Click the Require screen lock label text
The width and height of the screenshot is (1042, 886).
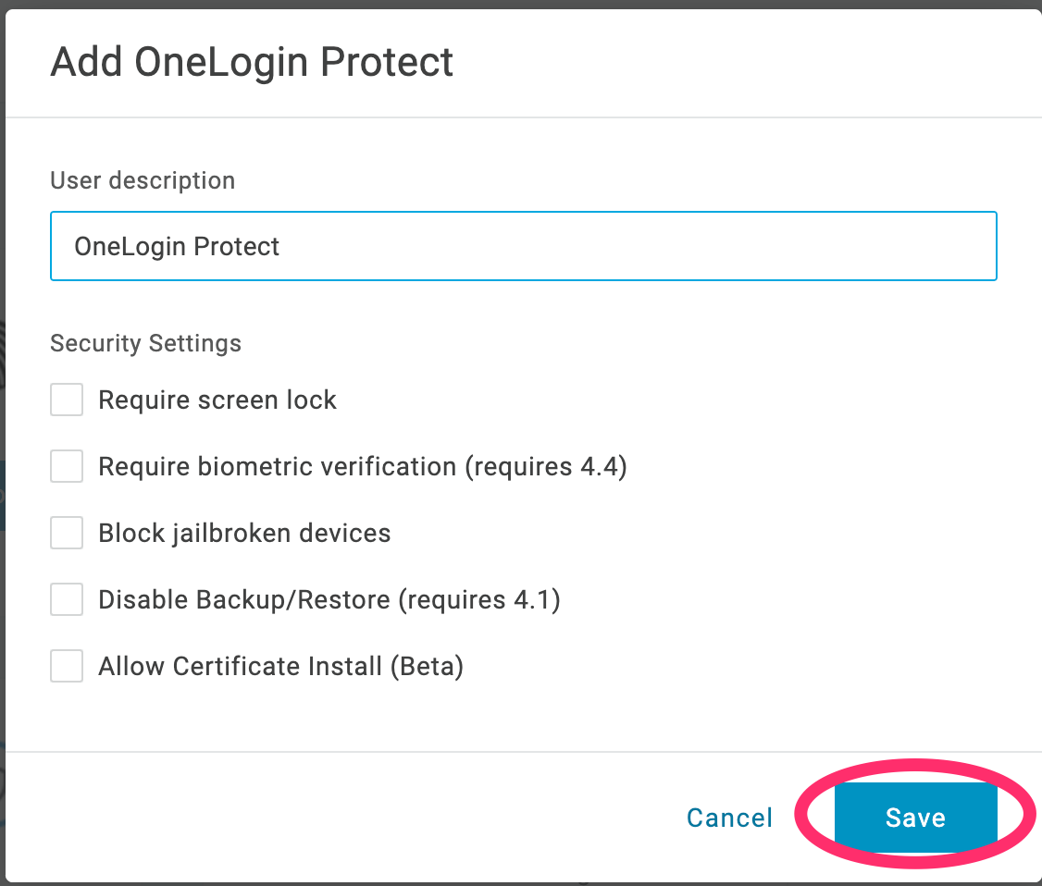point(218,400)
